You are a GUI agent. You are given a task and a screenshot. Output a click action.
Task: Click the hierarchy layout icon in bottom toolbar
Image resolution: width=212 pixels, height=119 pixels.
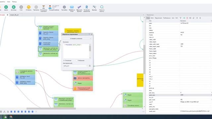tap(4, 112)
